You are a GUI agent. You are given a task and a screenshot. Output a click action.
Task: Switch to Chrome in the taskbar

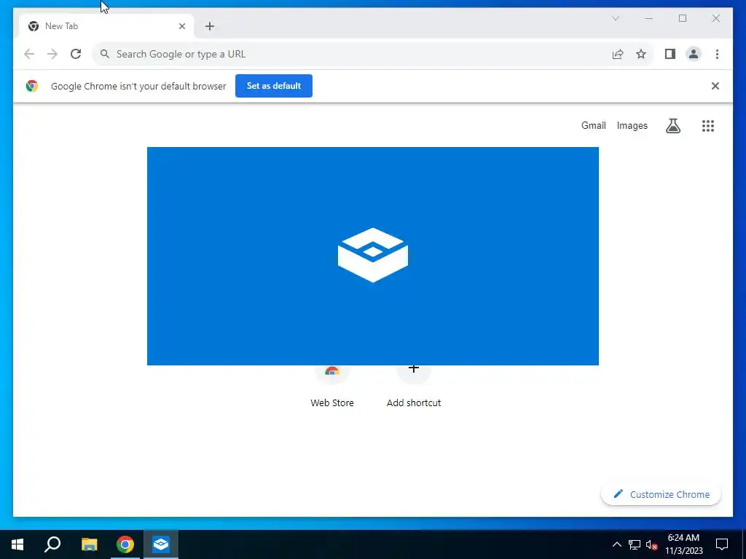[125, 544]
